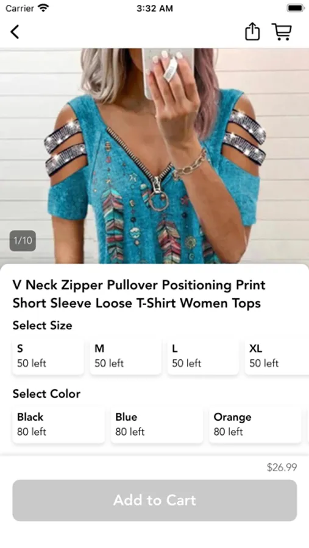Pick the Black color option
The width and height of the screenshot is (309, 548).
pyautogui.click(x=59, y=424)
